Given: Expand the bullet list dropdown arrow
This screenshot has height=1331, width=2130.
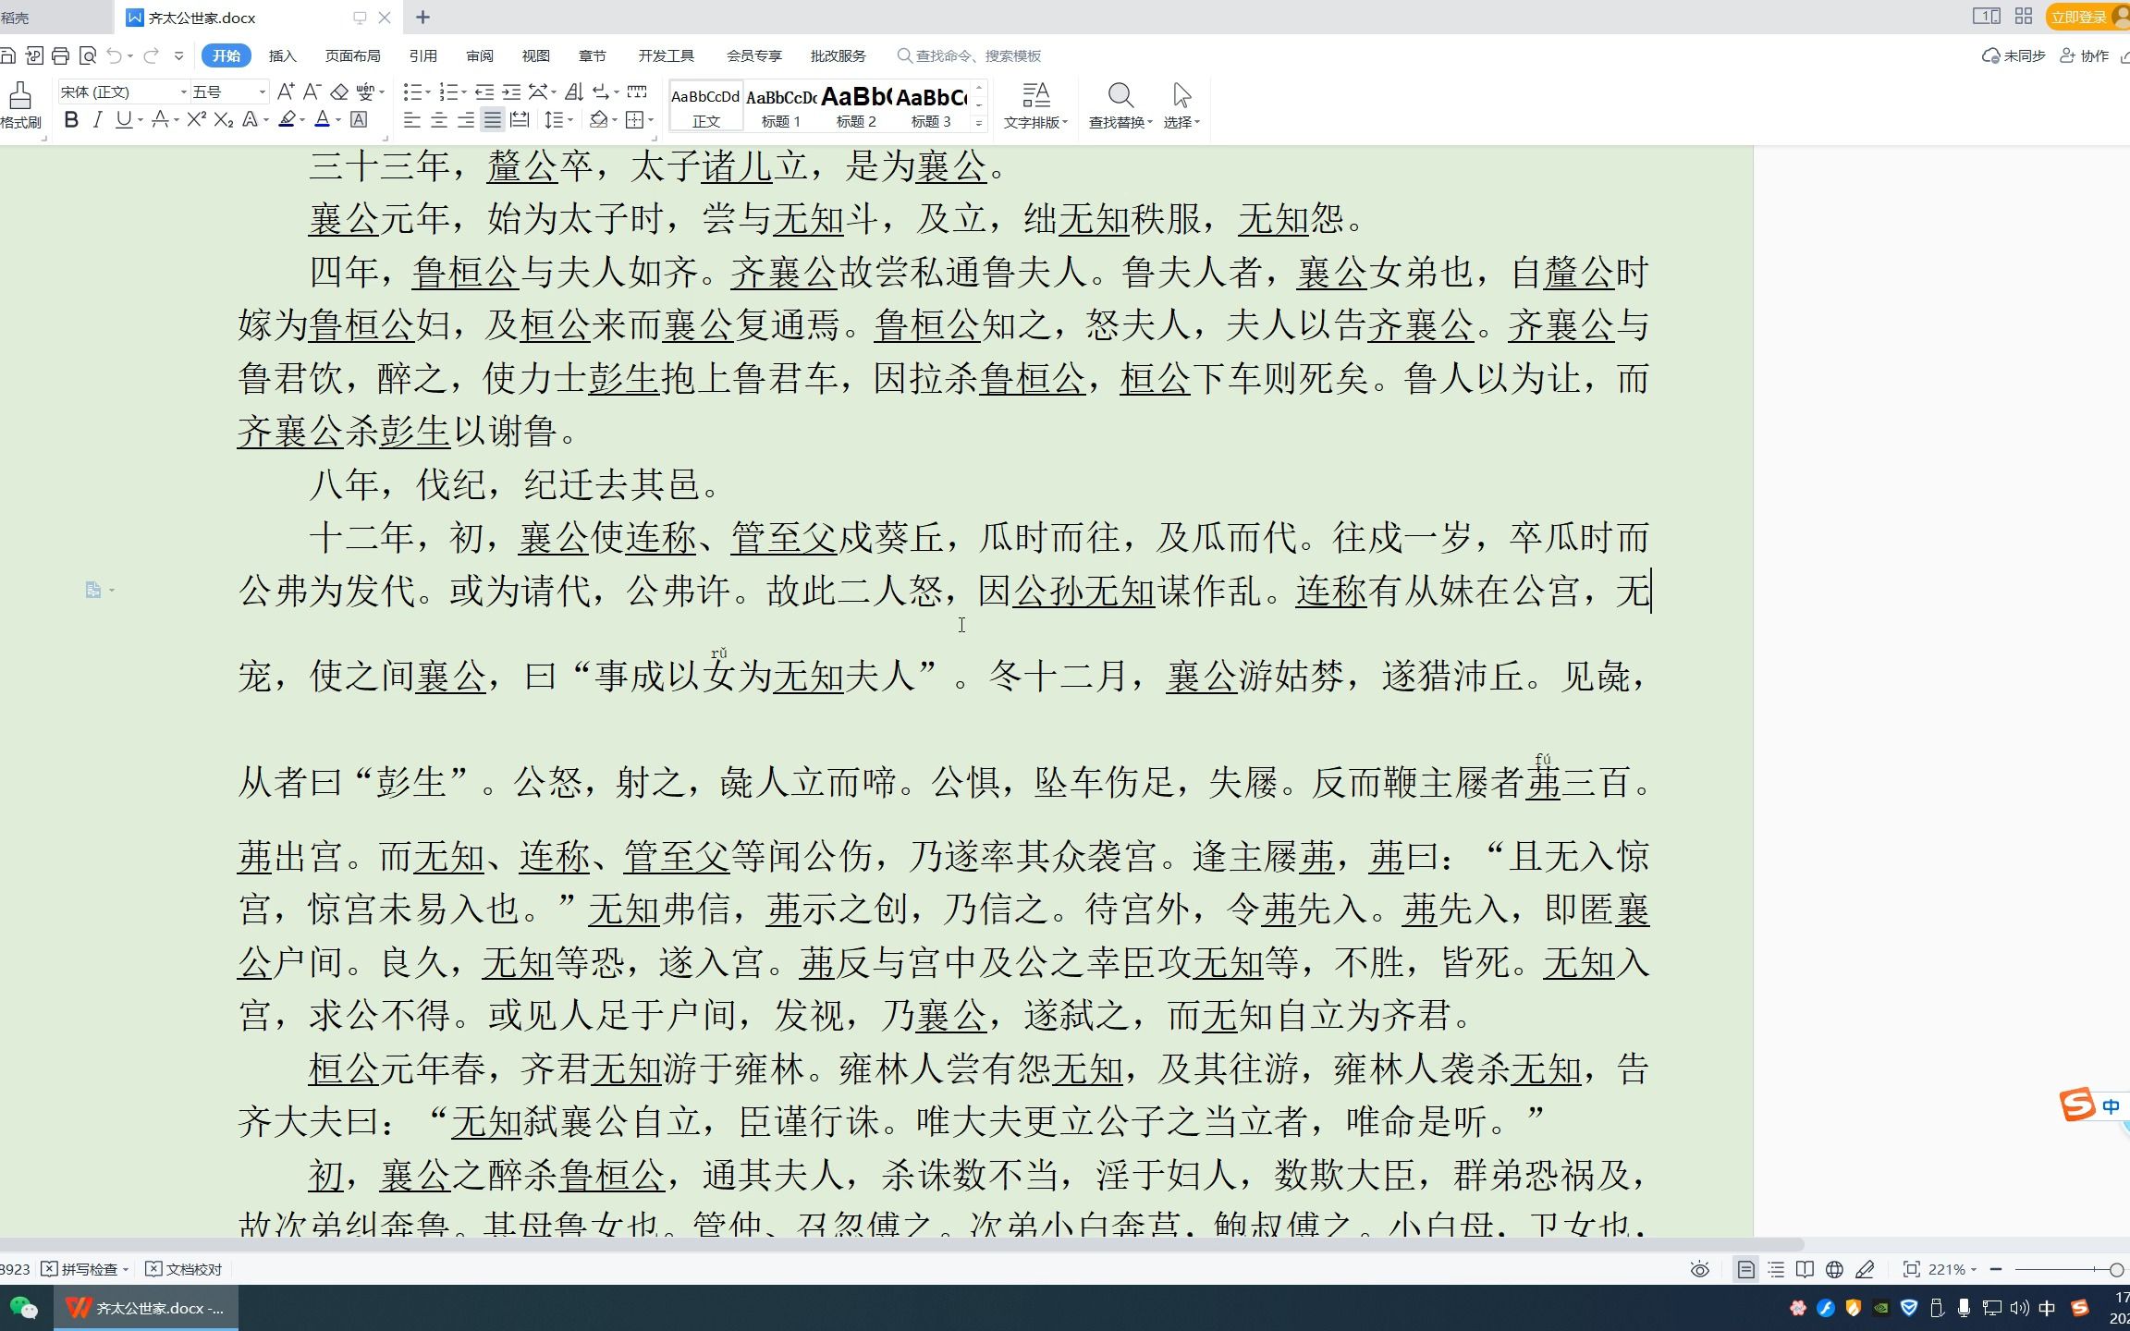Looking at the screenshot, I should 428,92.
